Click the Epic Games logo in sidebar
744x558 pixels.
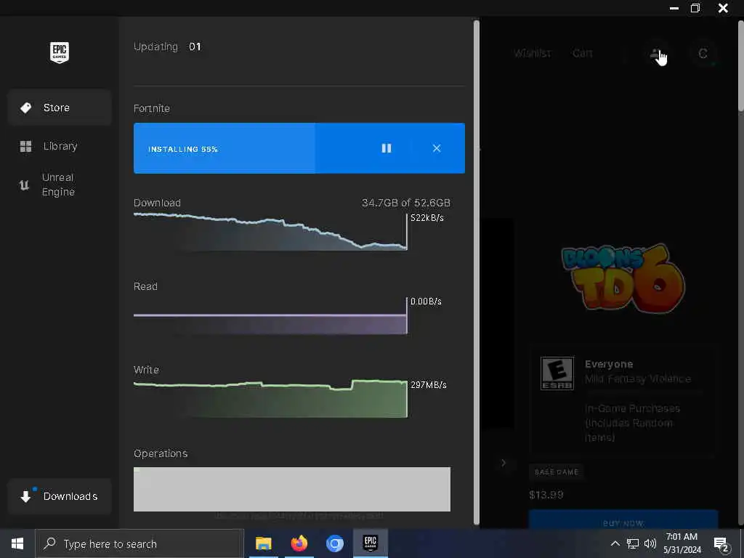click(60, 52)
